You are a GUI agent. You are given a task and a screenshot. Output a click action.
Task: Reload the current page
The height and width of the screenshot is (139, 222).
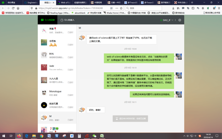click(13, 8)
